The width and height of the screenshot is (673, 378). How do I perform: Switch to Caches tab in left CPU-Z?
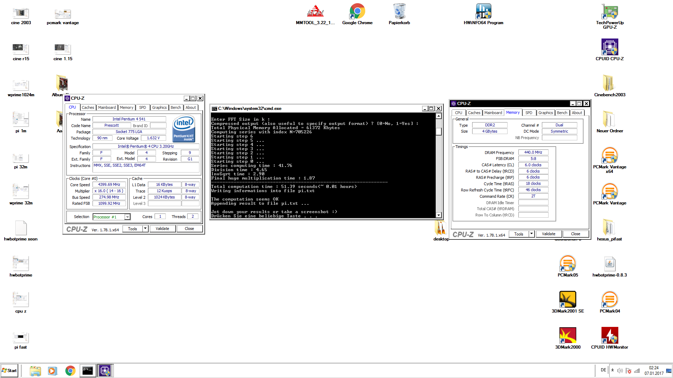coord(88,107)
